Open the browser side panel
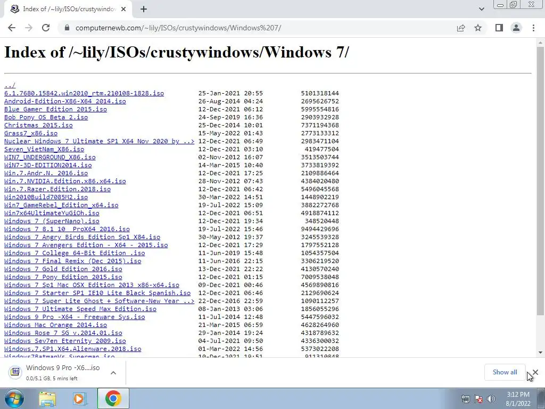The image size is (545, 409). tap(499, 28)
